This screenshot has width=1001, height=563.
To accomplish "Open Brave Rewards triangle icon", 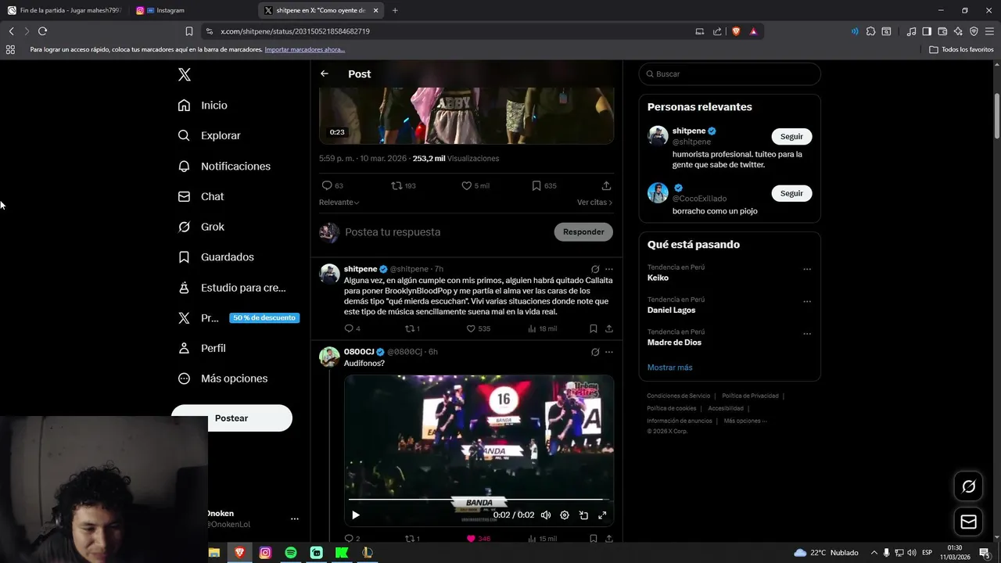I will pos(753,31).
